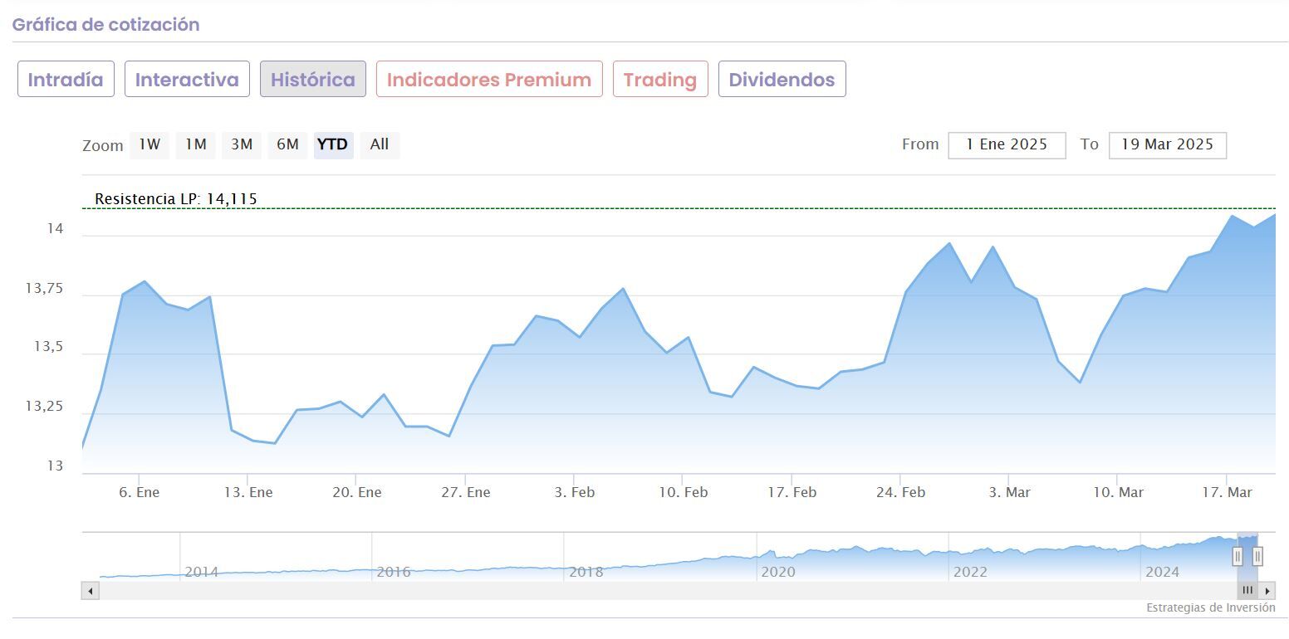Screen dimensions: 1289x639
Task: Show All historical data range
Action: (x=380, y=145)
